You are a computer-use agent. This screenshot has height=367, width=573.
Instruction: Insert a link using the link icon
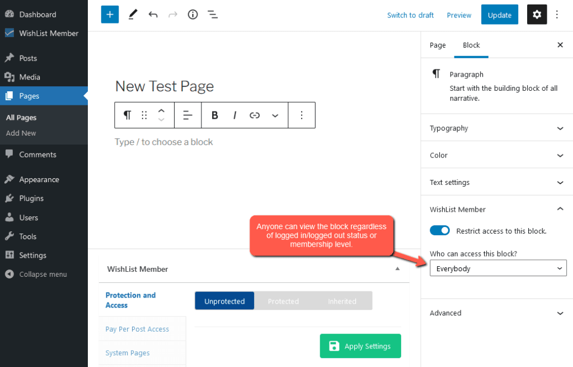(x=255, y=115)
